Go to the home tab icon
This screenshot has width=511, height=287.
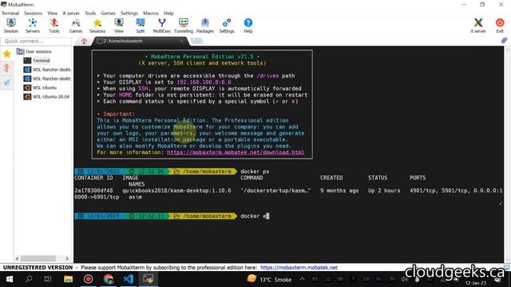tap(84, 41)
